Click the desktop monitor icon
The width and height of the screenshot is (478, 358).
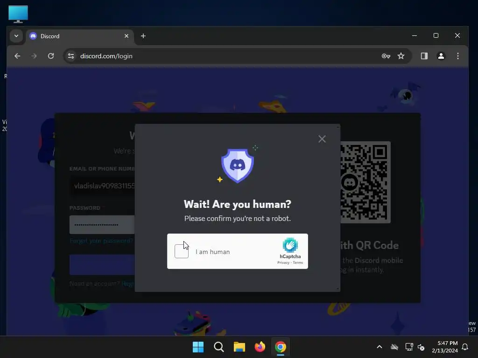[18, 14]
